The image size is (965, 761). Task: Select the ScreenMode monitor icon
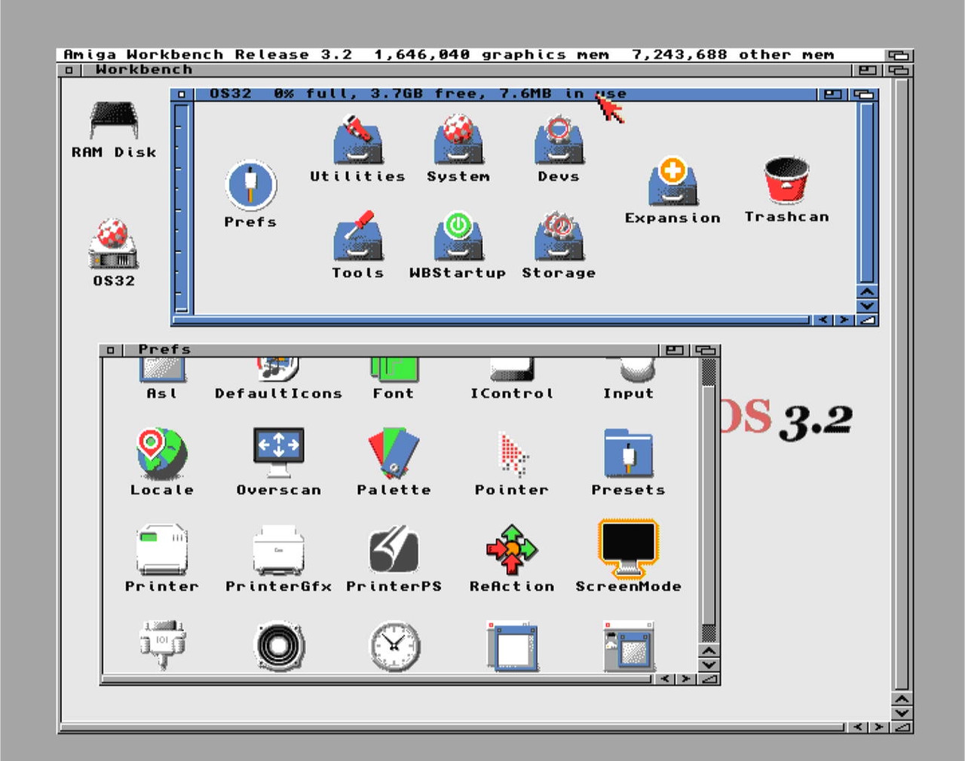628,549
